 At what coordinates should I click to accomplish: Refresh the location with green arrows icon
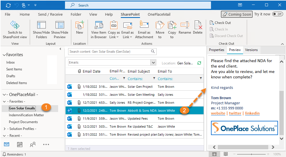point(199,63)
